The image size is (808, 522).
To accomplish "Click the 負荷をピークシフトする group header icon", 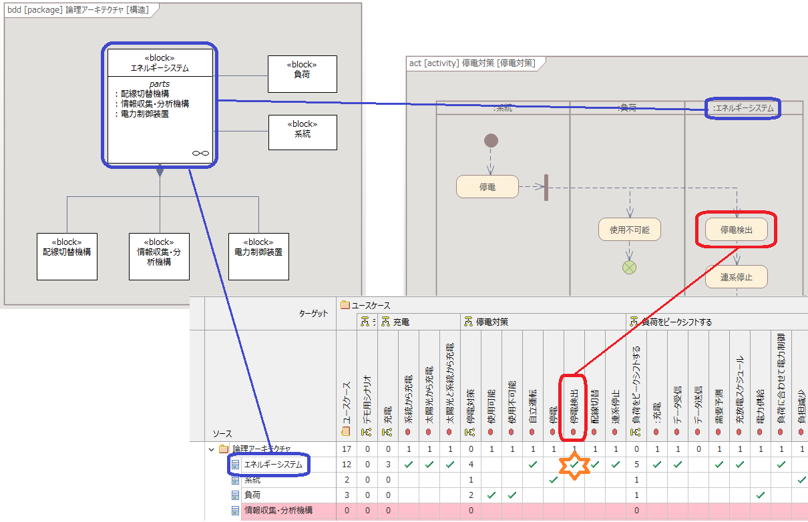I will click(634, 322).
